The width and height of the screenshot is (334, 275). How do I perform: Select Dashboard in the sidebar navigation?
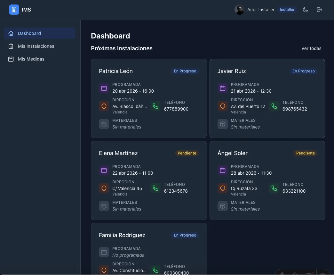pyautogui.click(x=29, y=33)
